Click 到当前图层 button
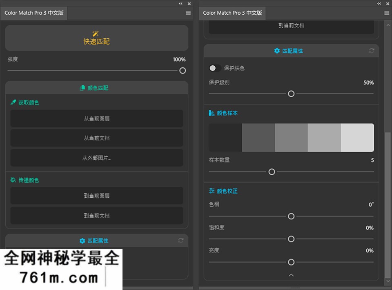This screenshot has width=392, height=290. (x=96, y=196)
